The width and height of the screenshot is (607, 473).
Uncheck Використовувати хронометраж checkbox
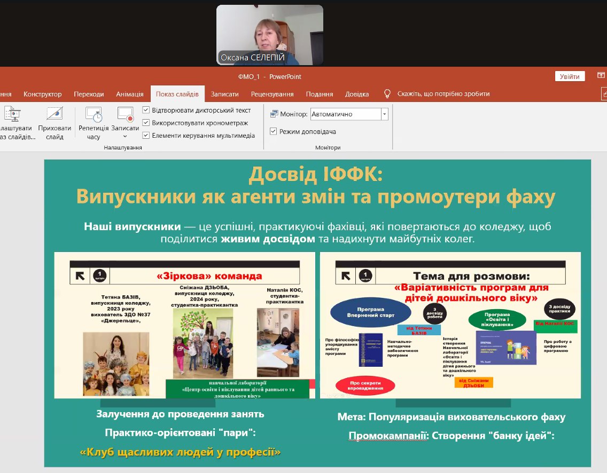(146, 123)
